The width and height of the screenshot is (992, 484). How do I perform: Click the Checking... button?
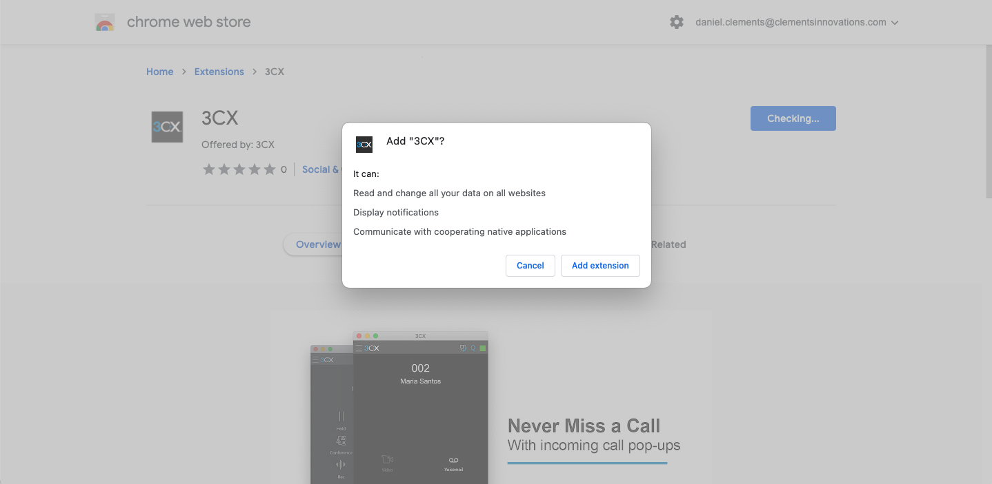pos(793,118)
